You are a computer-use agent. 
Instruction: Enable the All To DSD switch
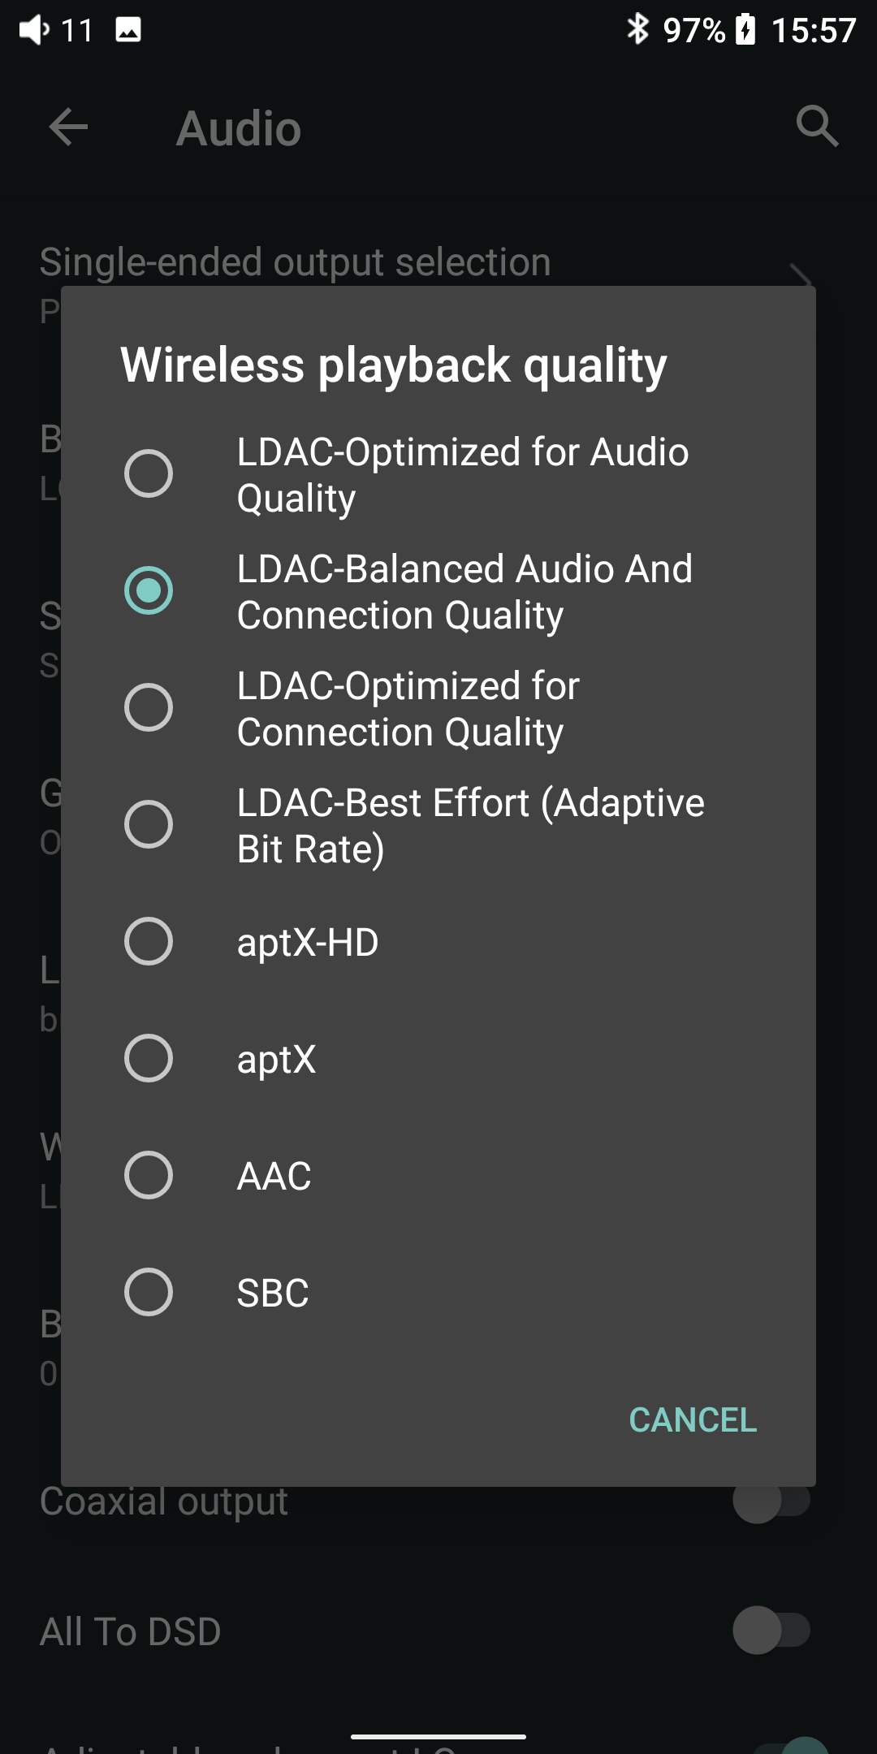click(x=771, y=1630)
